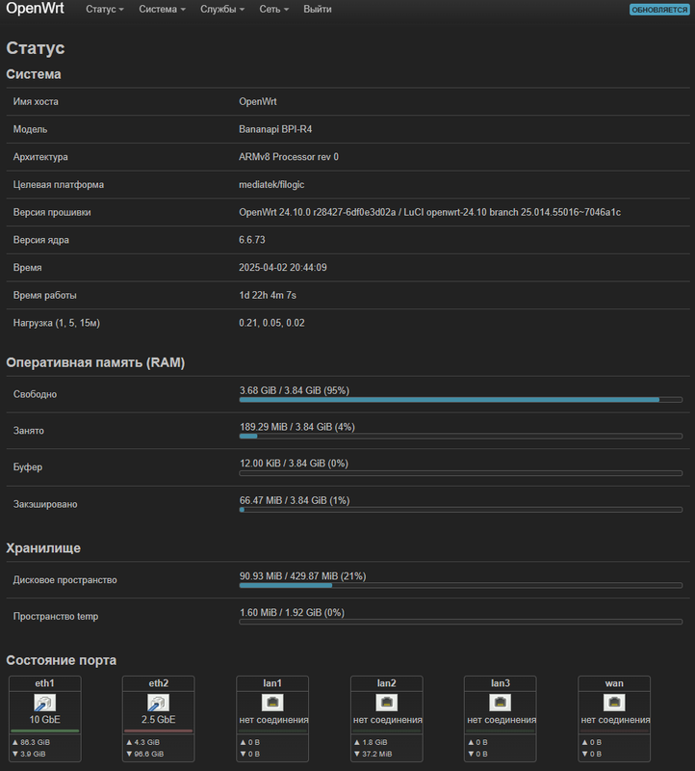Image resolution: width=695 pixels, height=771 pixels.
Task: Click the eth2 download value 96.6 GiB
Action: 149,754
